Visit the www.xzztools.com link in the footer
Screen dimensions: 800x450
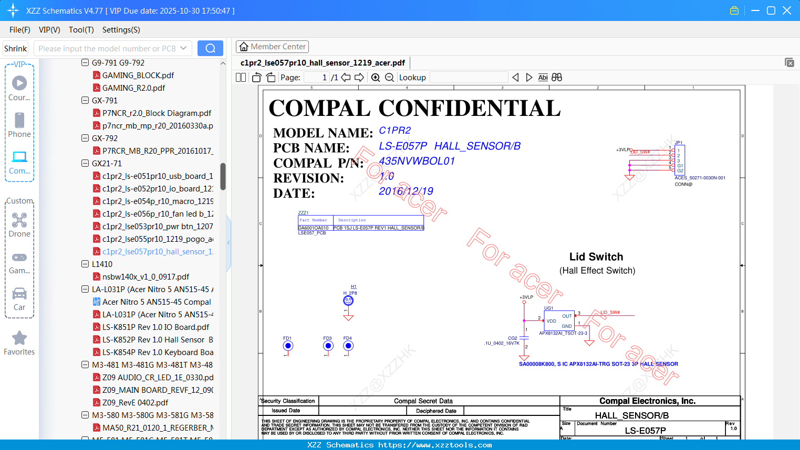[435, 445]
